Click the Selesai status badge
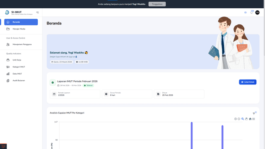Screen dimensions: 265x149 pos(88,86)
